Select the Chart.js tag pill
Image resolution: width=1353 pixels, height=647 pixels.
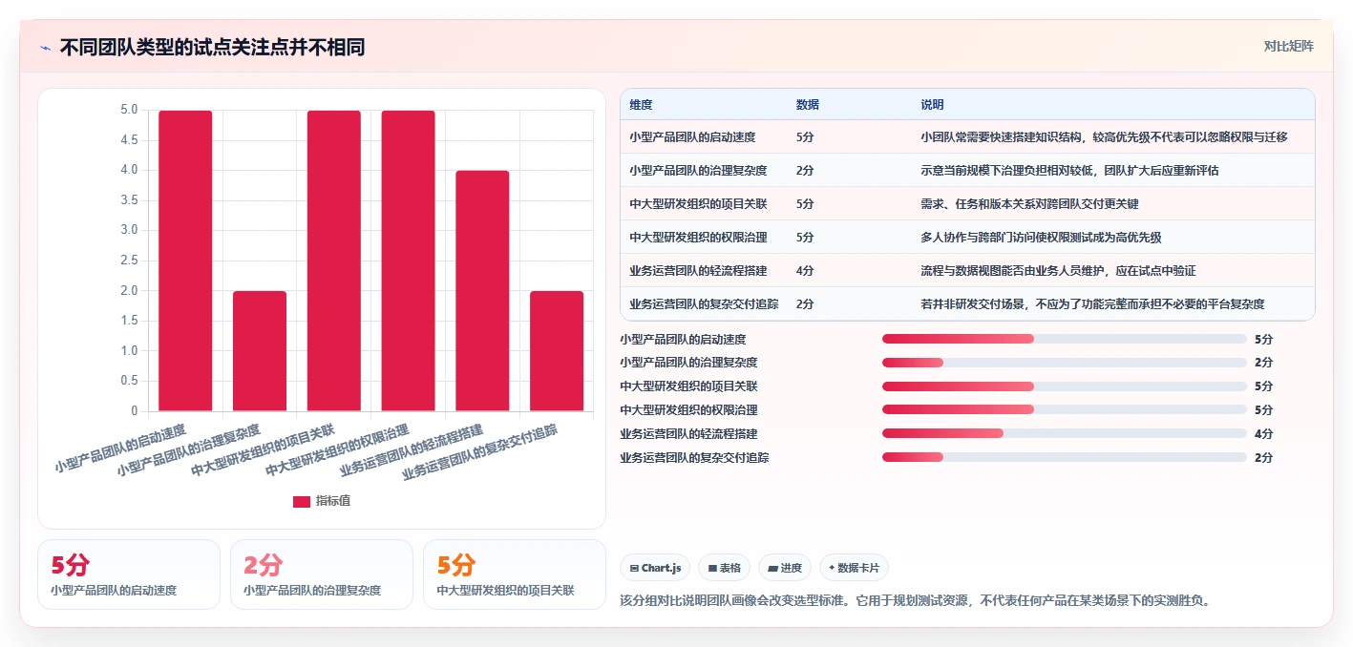coord(656,568)
